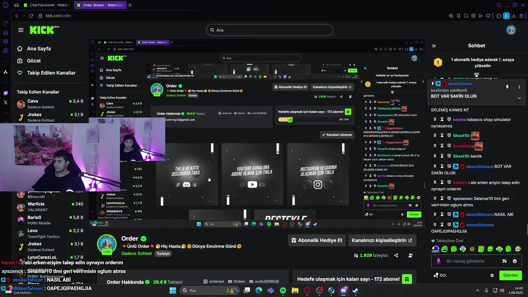Timeout kenss1n using hourglass icon
Screen dimensions: 528x297
coord(442,182)
